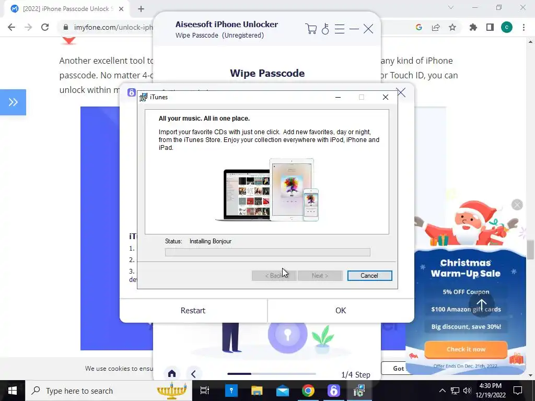Open volume control in system tray

point(467,391)
